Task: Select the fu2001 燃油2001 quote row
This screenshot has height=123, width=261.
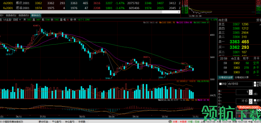Action: (90, 8)
